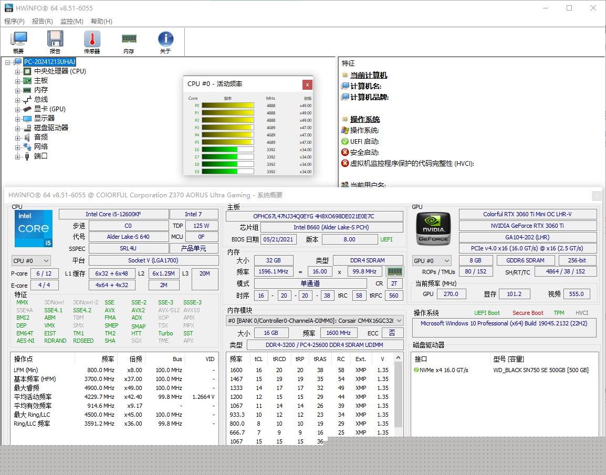Open the 帮助(H) menu
This screenshot has height=475, width=606.
point(101,21)
